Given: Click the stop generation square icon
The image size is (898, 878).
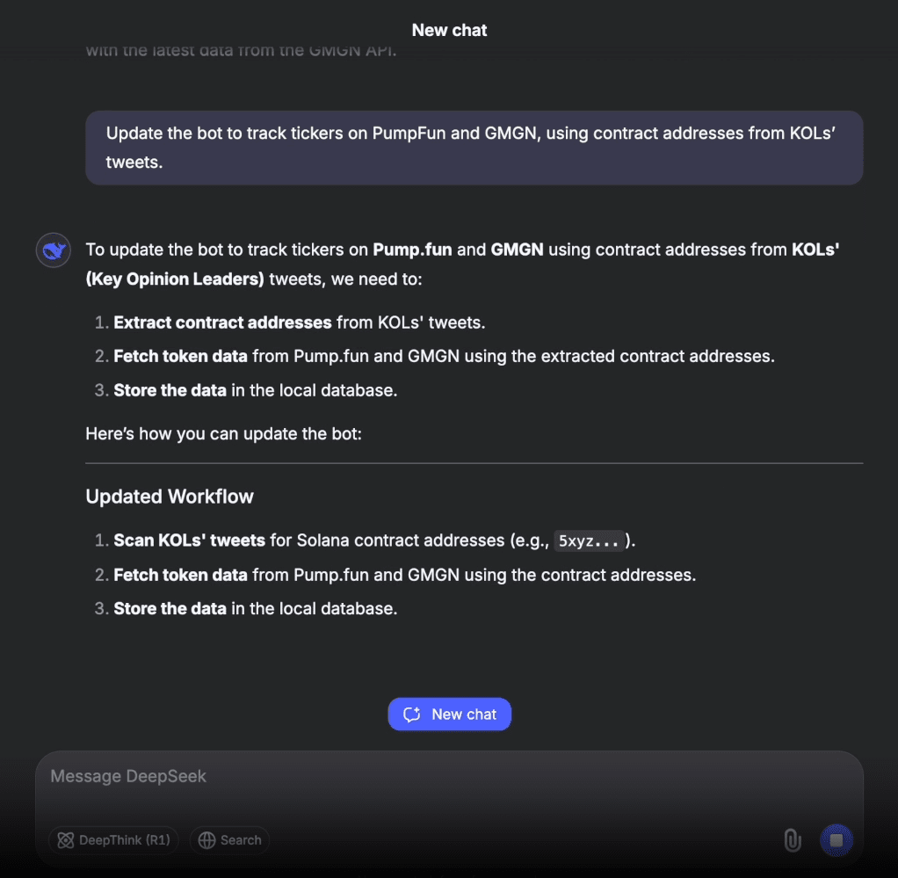Looking at the screenshot, I should (836, 839).
